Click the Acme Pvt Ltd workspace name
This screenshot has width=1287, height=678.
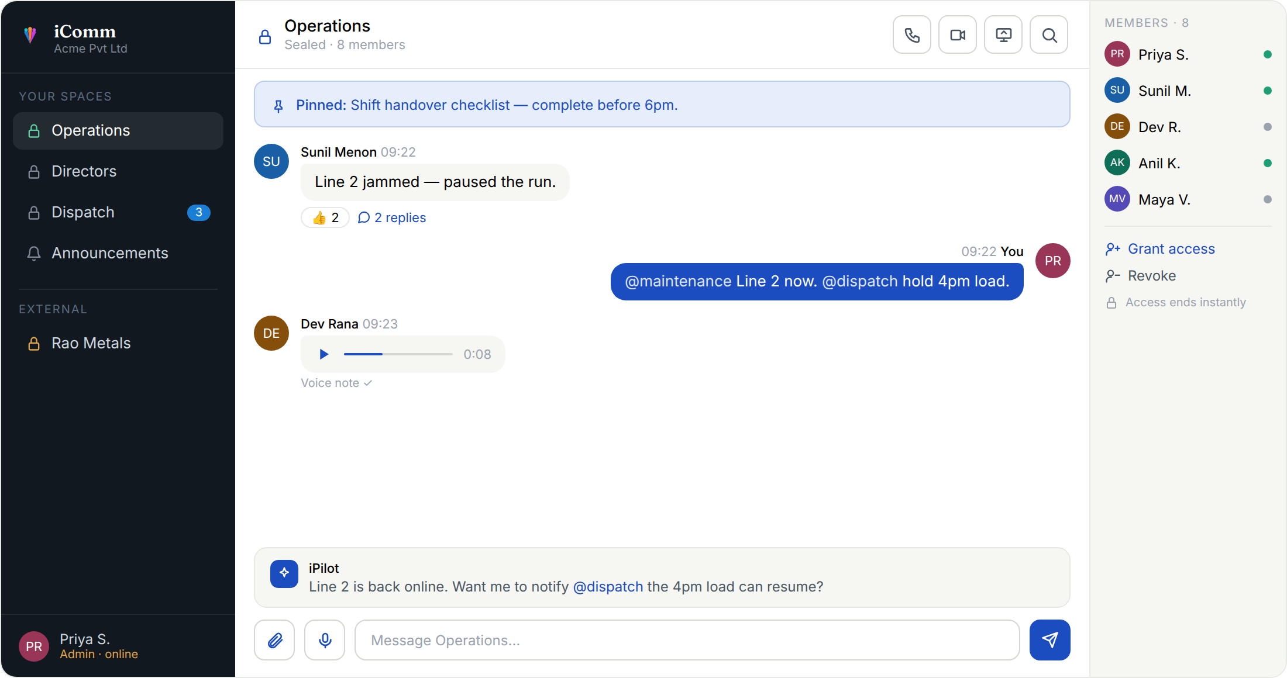pyautogui.click(x=91, y=49)
